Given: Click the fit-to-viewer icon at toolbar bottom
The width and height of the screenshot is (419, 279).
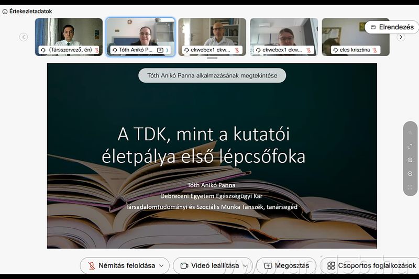Looking at the screenshot, I should [x=410, y=187].
